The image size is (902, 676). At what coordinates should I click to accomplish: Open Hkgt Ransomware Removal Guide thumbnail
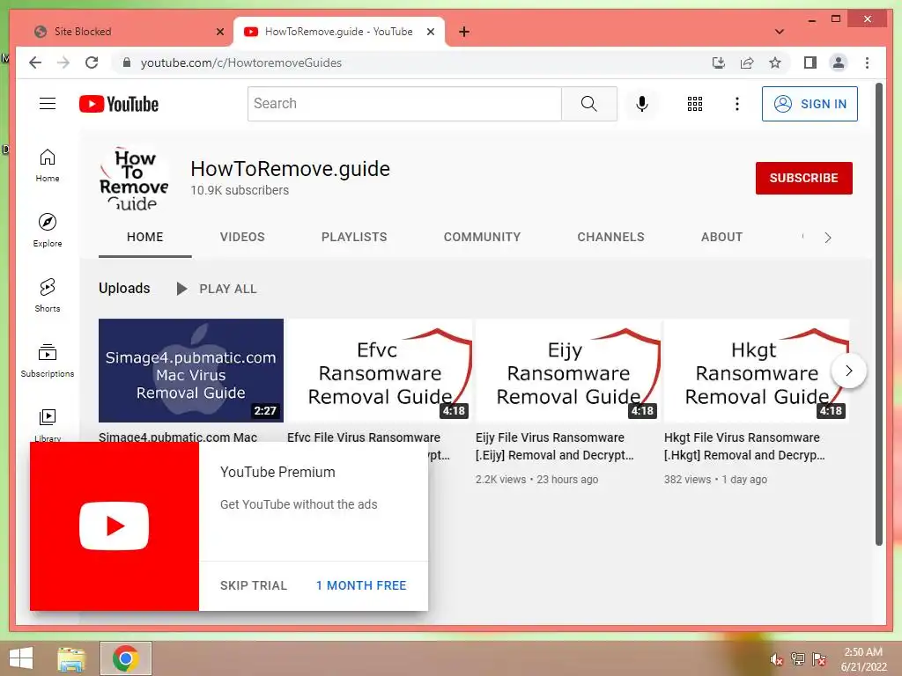tap(757, 371)
